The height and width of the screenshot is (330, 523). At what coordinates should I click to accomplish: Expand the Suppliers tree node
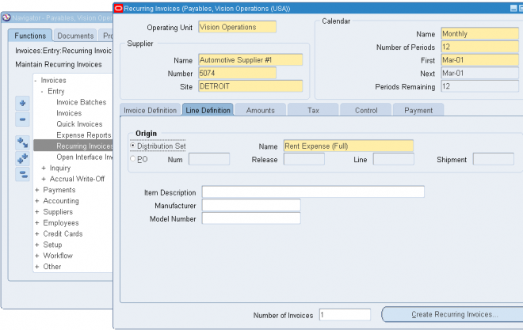pos(37,212)
